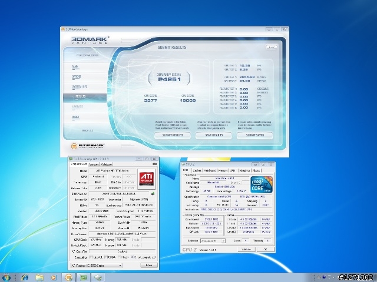The height and width of the screenshot is (282, 377).
Task: Click the Core Speed value in CPU-Z
Action: click(211, 219)
